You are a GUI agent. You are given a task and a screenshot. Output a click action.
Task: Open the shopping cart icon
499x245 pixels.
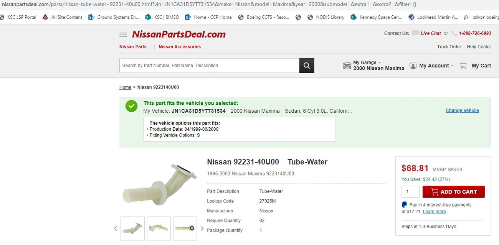click(x=463, y=66)
